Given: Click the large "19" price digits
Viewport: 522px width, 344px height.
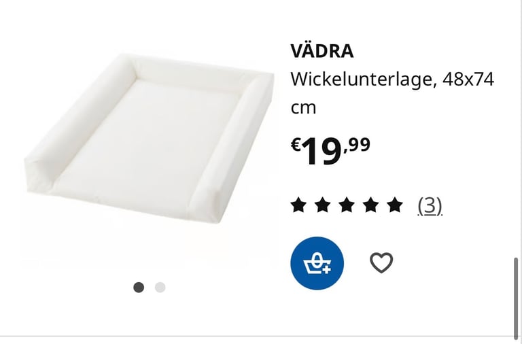Looking at the screenshot, I should click(x=322, y=152).
